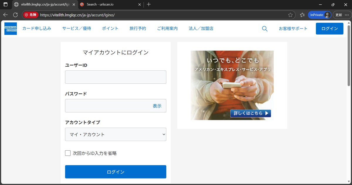Click the browser back arrow
Screen dimensions: 352x185
coord(5,15)
